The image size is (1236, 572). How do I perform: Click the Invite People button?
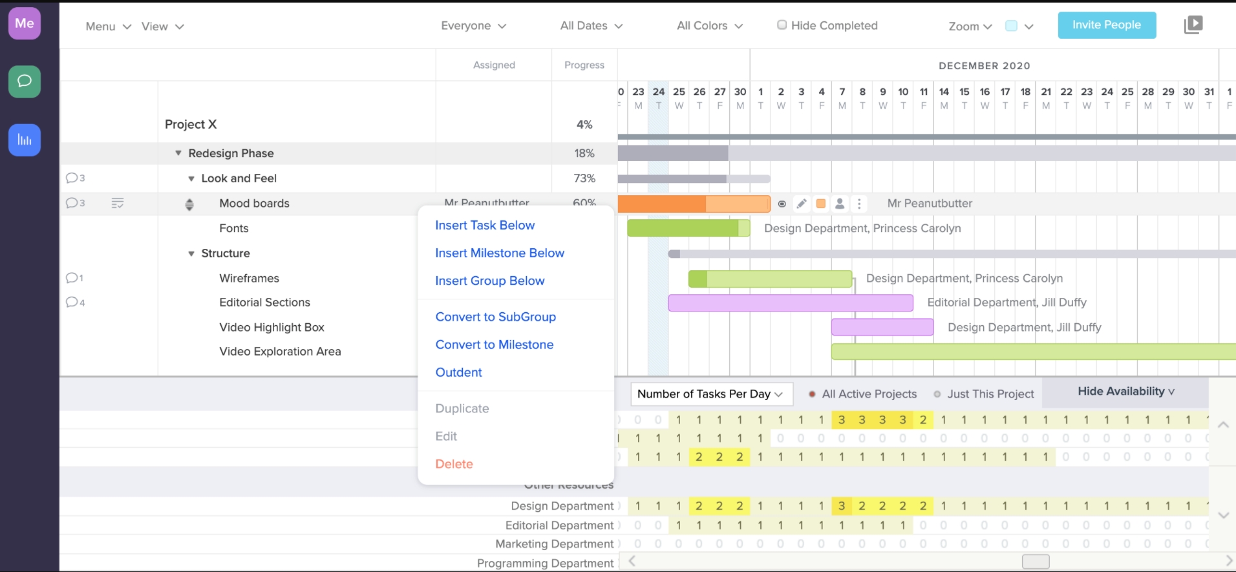coord(1106,25)
